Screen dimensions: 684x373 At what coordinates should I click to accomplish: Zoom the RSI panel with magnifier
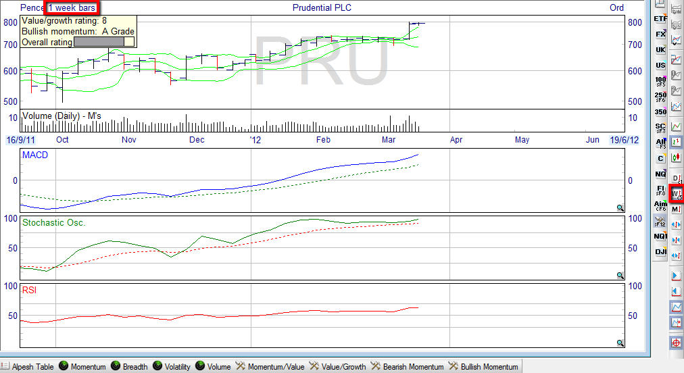point(620,343)
